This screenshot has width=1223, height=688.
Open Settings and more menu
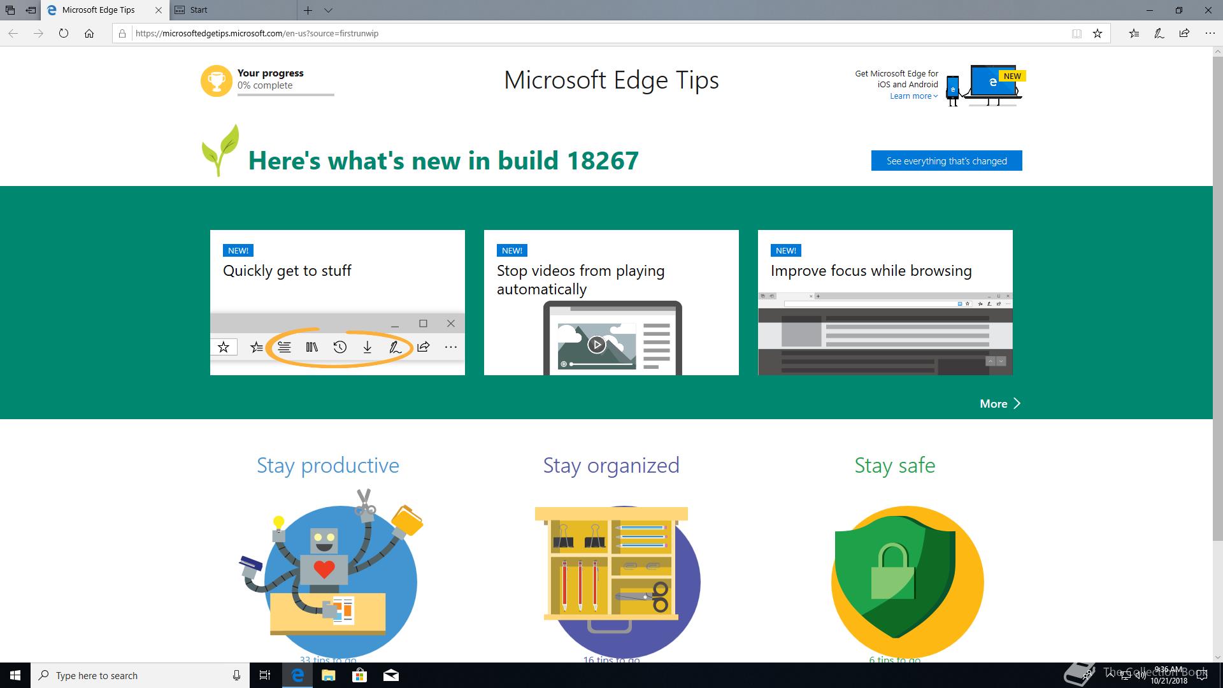(1210, 34)
